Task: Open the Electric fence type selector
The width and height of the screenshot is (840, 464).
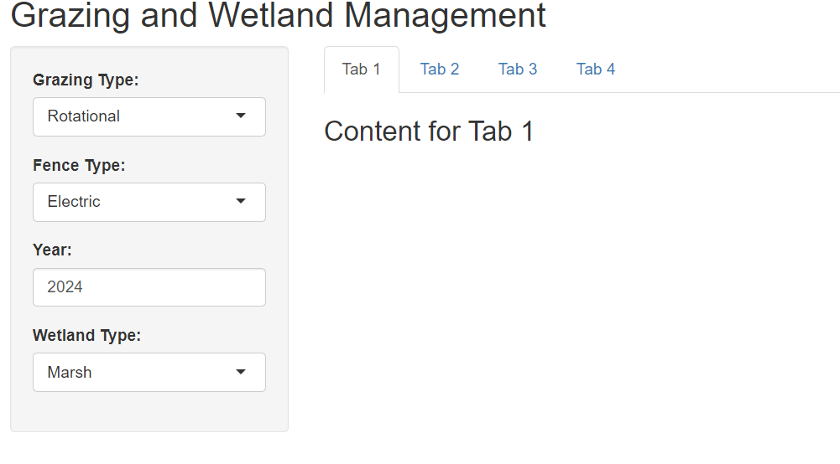Action: pyautogui.click(x=149, y=202)
